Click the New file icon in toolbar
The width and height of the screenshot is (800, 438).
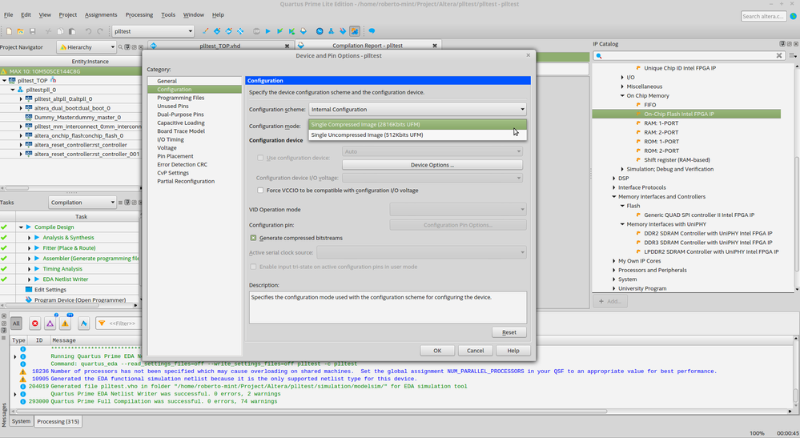pos(8,31)
